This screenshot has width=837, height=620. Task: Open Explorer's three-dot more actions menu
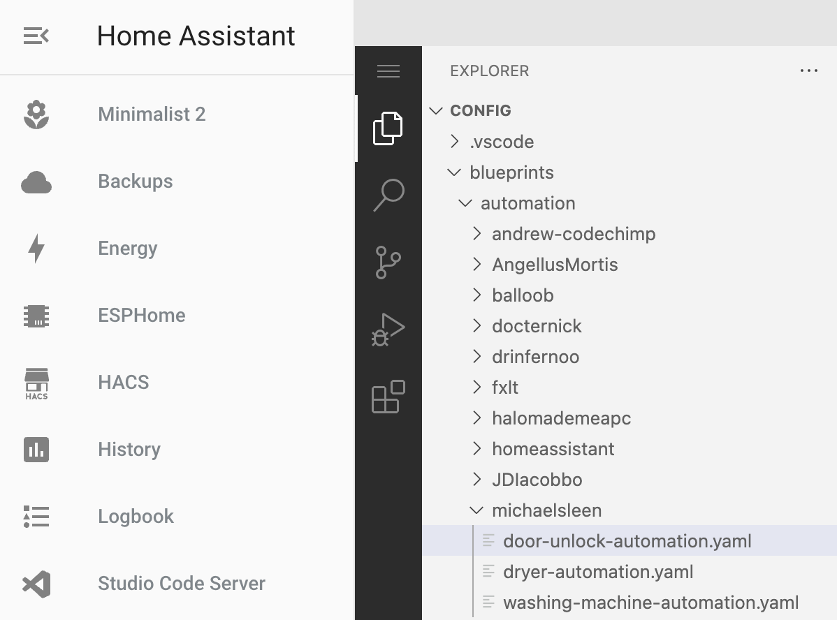coord(808,71)
